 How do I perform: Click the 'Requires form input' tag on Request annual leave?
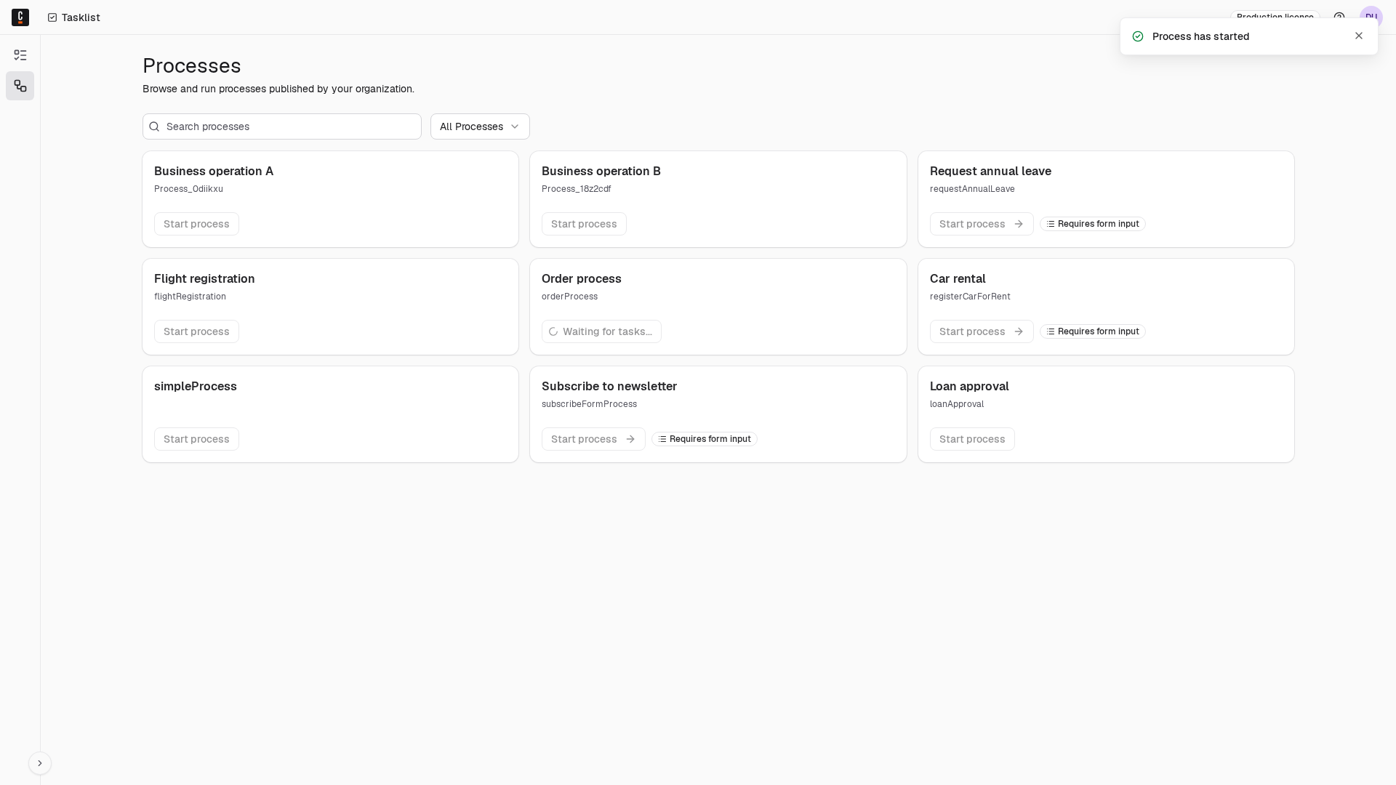pos(1093,224)
